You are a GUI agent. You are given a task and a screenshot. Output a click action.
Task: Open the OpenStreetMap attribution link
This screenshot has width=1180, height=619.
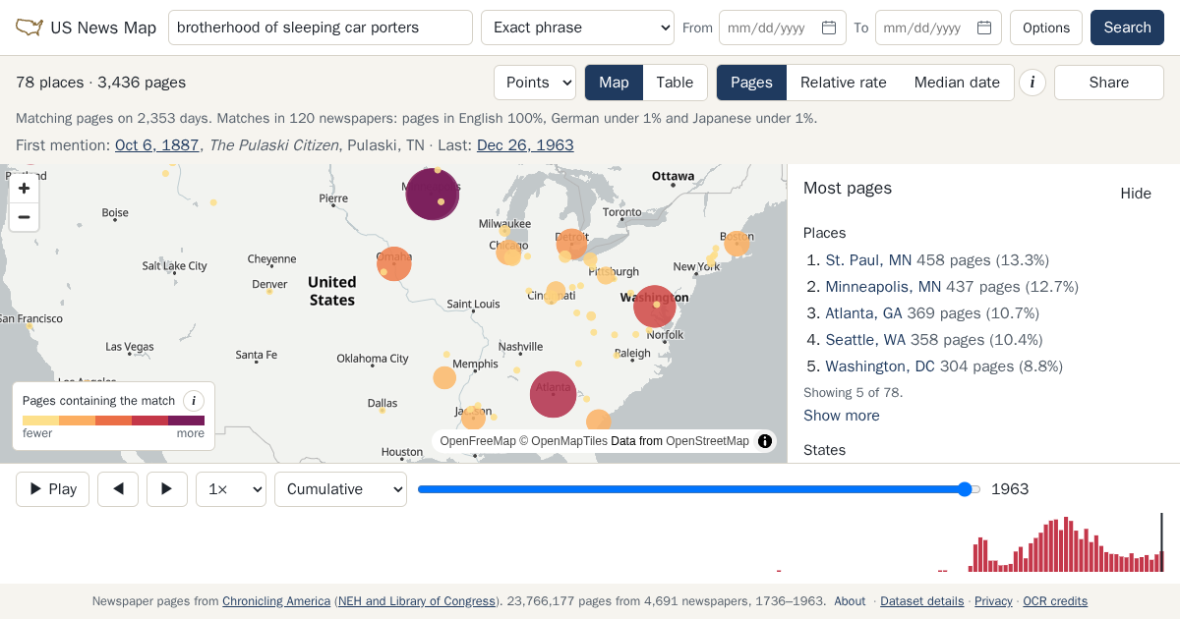click(x=707, y=441)
